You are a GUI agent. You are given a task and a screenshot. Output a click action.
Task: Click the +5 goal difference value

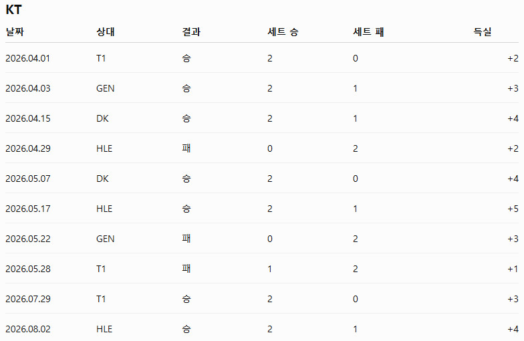(x=513, y=209)
